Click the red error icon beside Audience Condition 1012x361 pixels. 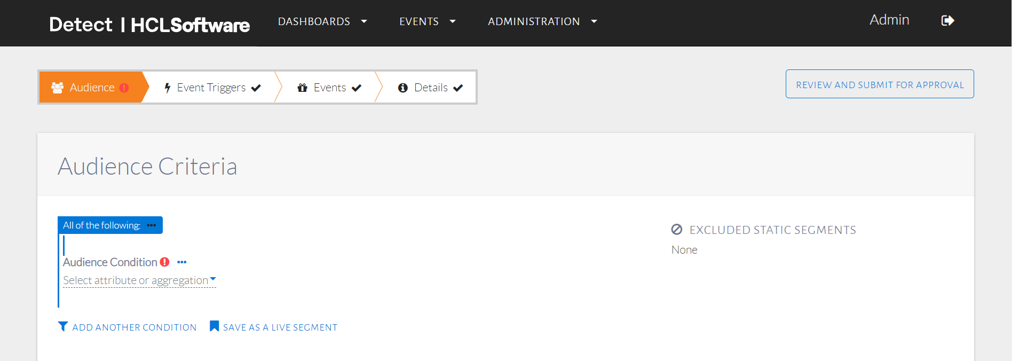(165, 262)
